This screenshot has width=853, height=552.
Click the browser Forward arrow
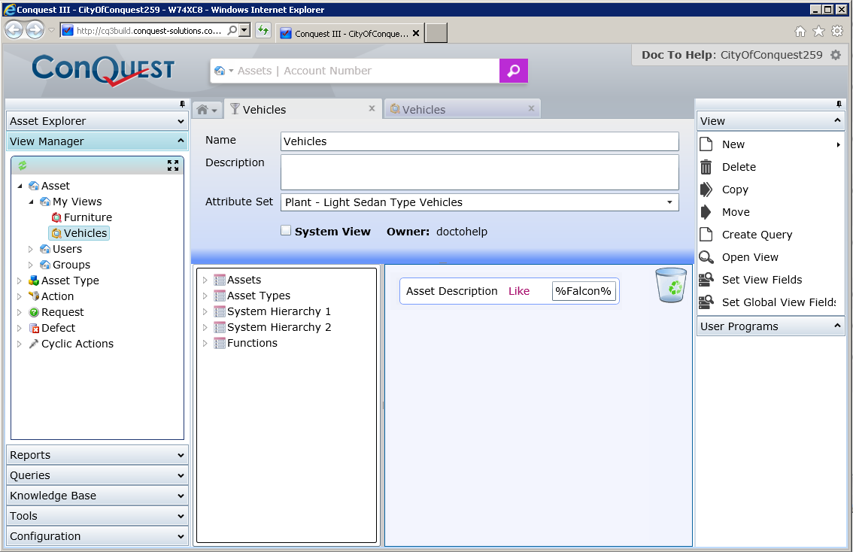tap(35, 30)
